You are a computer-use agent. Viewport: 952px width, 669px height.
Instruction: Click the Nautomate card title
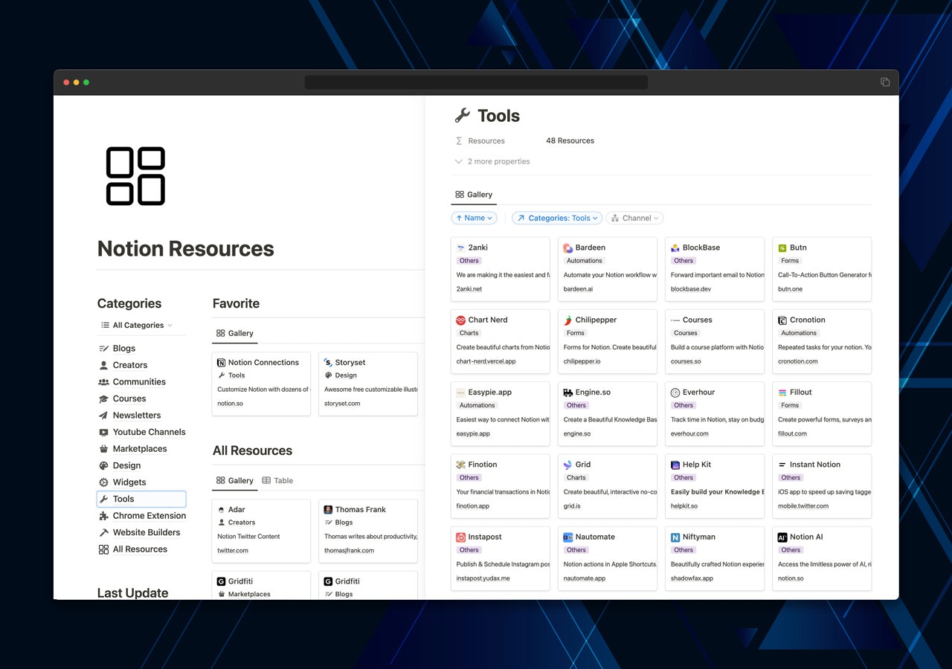click(x=595, y=537)
